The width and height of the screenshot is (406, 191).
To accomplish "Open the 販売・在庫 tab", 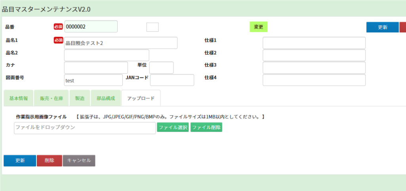I will point(51,98).
